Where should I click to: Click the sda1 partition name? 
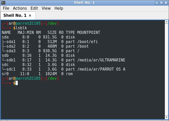(x=11, y=42)
